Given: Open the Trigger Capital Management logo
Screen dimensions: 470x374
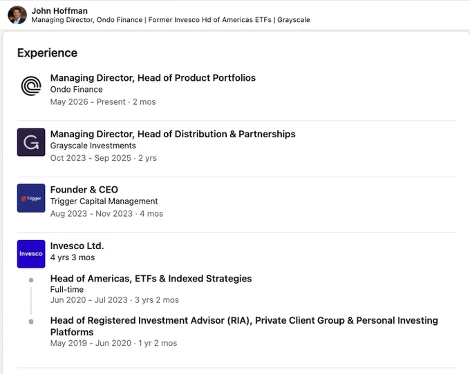Looking at the screenshot, I should point(31,198).
